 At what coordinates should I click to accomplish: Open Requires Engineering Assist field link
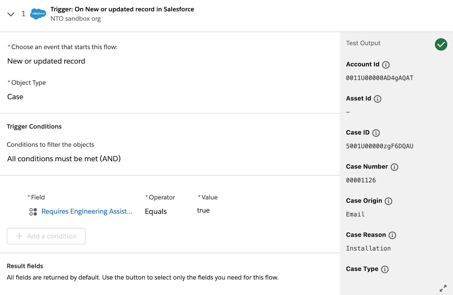(x=87, y=211)
